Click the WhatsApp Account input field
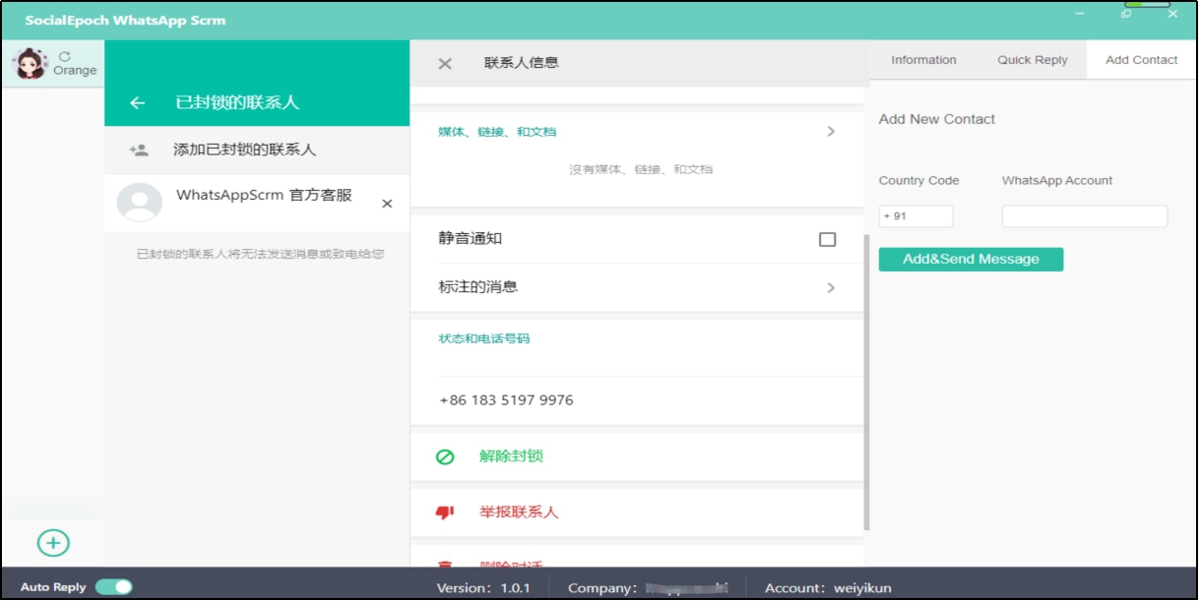This screenshot has height=601, width=1200. pyautogui.click(x=1085, y=216)
